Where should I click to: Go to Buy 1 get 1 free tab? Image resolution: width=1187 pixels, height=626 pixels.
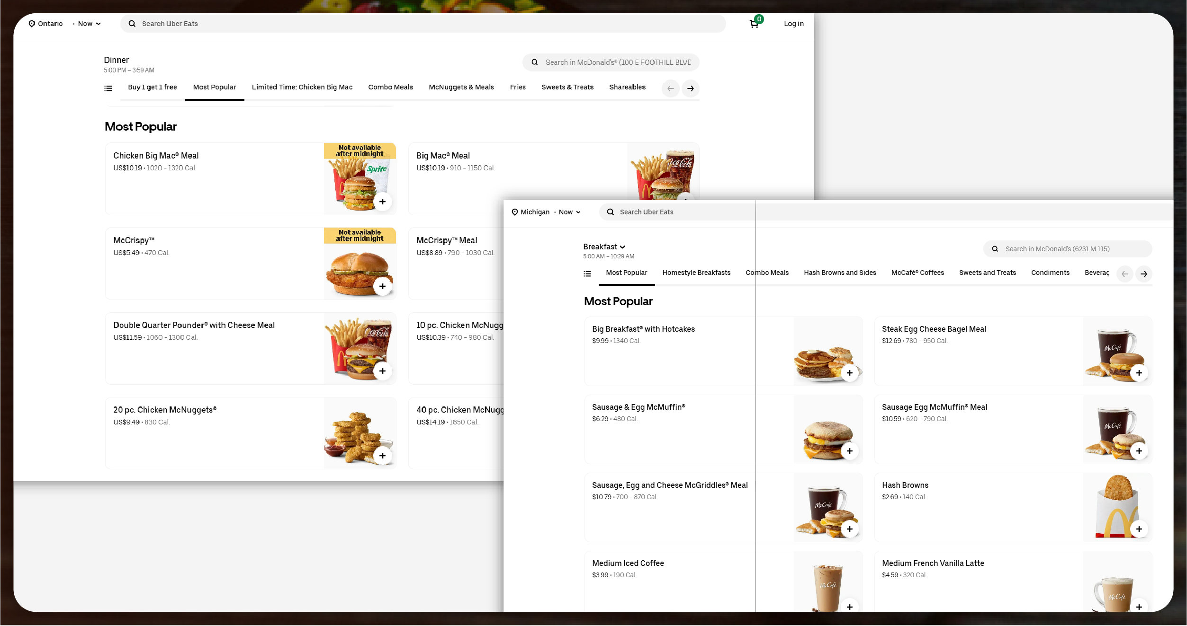coord(152,87)
